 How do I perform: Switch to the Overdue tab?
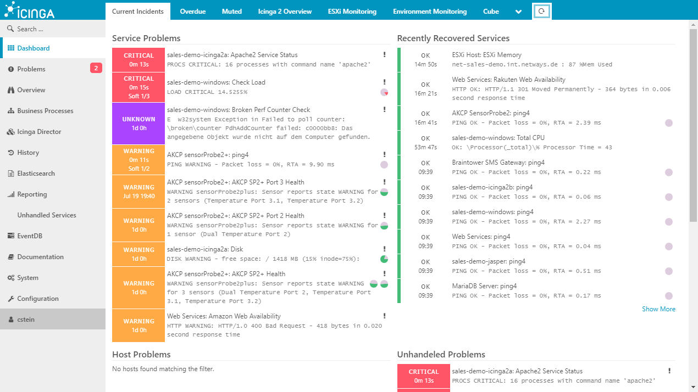point(192,12)
